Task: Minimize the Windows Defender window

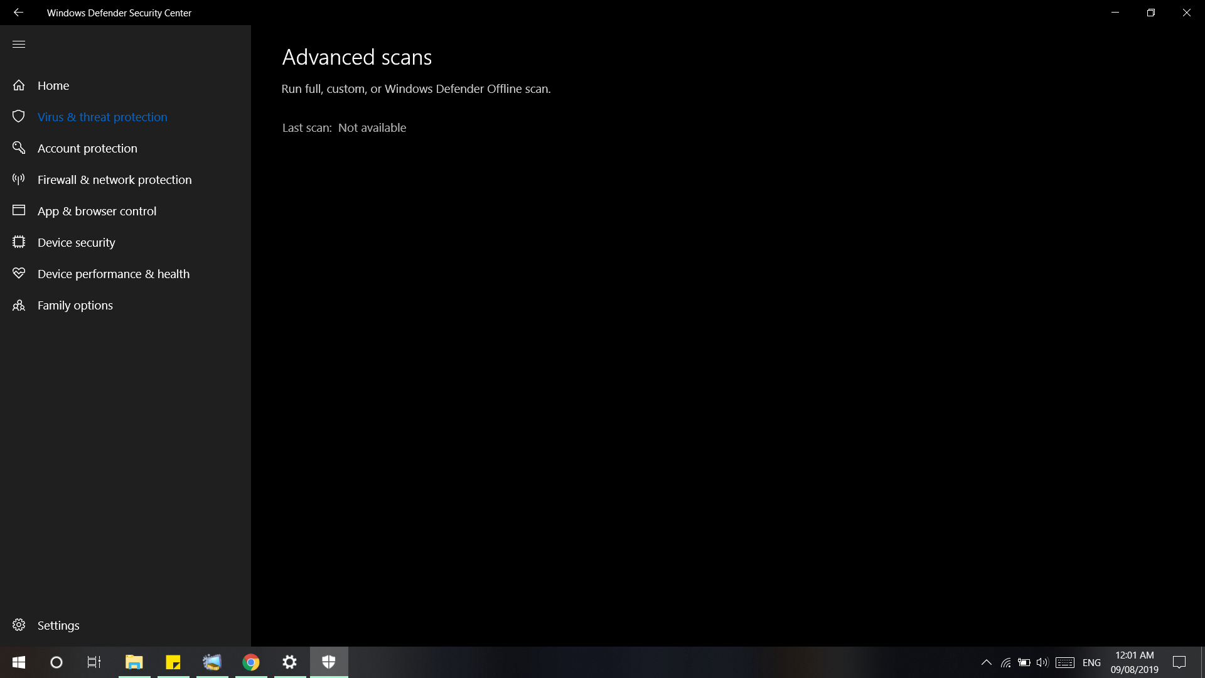Action: pyautogui.click(x=1115, y=13)
